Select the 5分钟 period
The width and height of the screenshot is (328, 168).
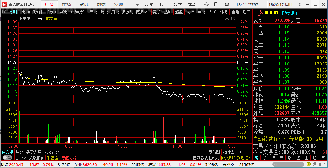(x=37, y=12)
